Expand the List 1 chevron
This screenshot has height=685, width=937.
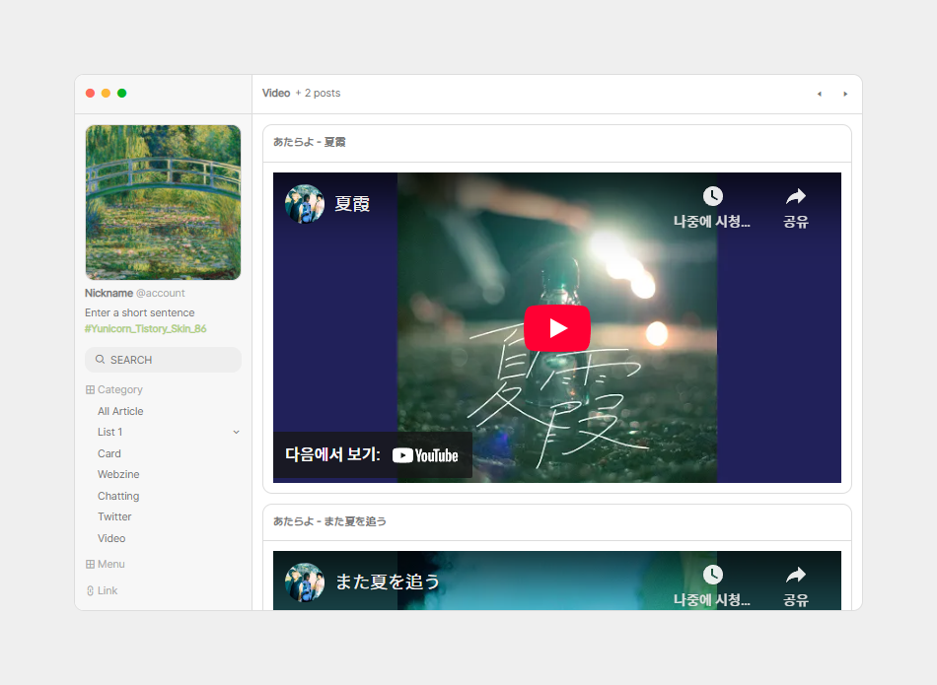point(236,432)
